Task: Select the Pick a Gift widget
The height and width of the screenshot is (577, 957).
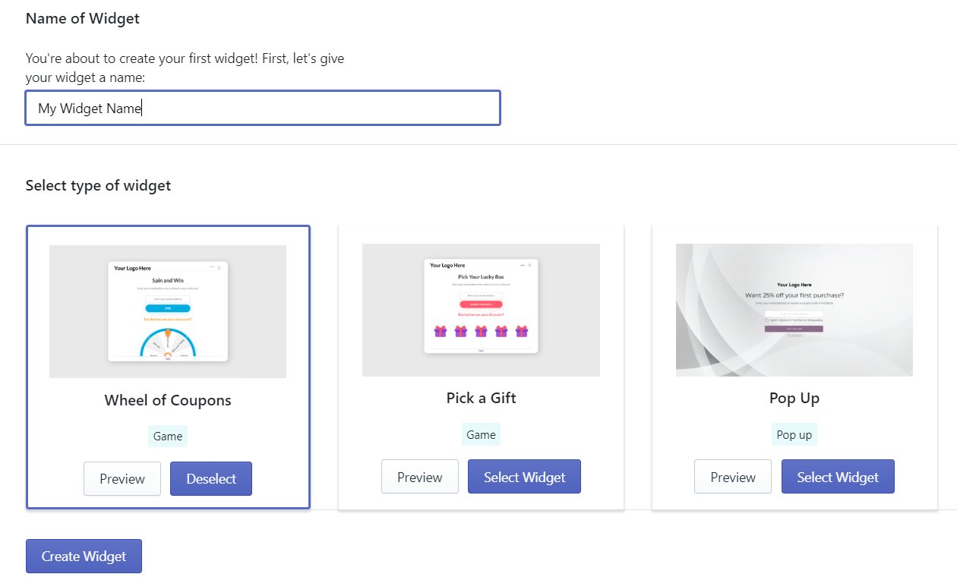Action: pyautogui.click(x=525, y=477)
